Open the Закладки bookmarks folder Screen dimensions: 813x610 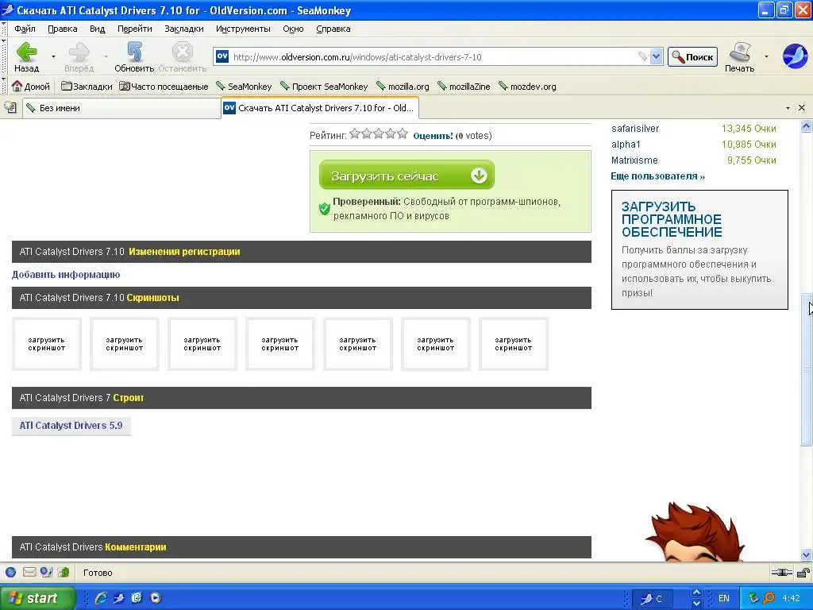[87, 86]
